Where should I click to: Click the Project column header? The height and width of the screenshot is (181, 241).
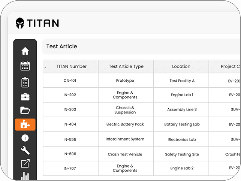[225, 66]
